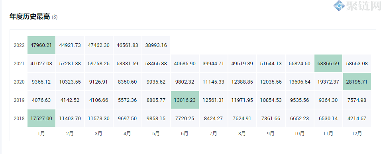Click the cell reading 57281.38

[70, 63]
